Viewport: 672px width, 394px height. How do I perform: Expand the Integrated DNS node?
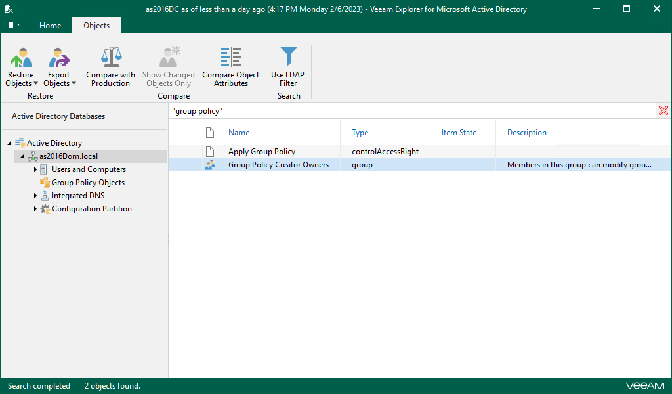(35, 196)
